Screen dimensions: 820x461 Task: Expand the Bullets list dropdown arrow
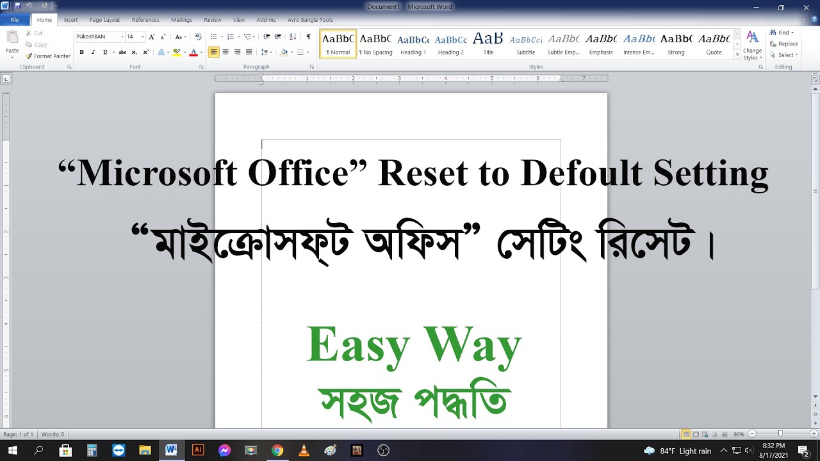[x=221, y=37]
